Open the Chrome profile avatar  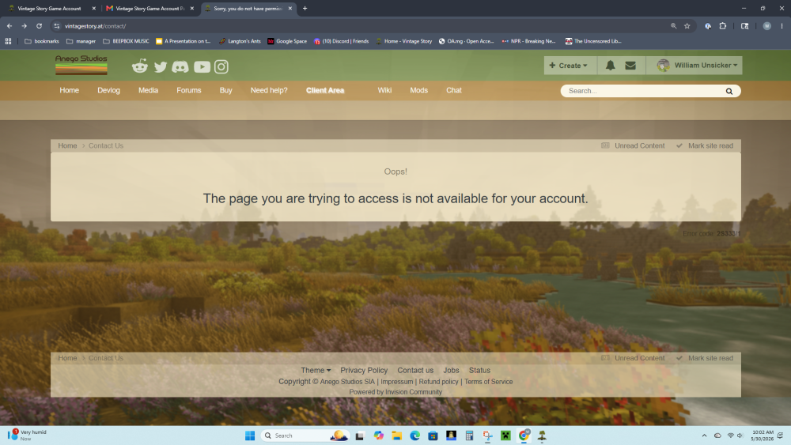(x=766, y=26)
